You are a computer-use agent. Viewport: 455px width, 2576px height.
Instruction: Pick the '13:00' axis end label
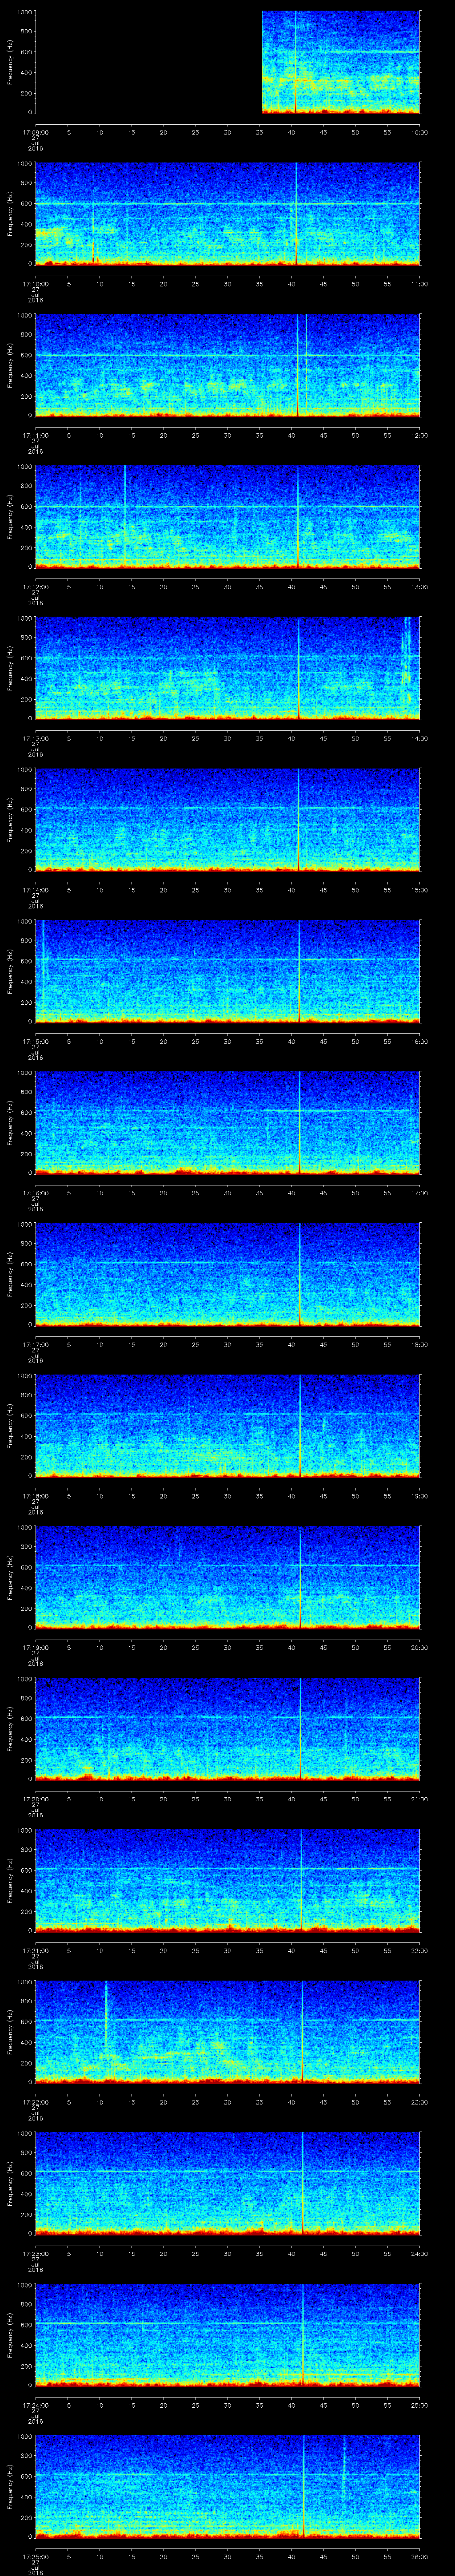click(419, 586)
